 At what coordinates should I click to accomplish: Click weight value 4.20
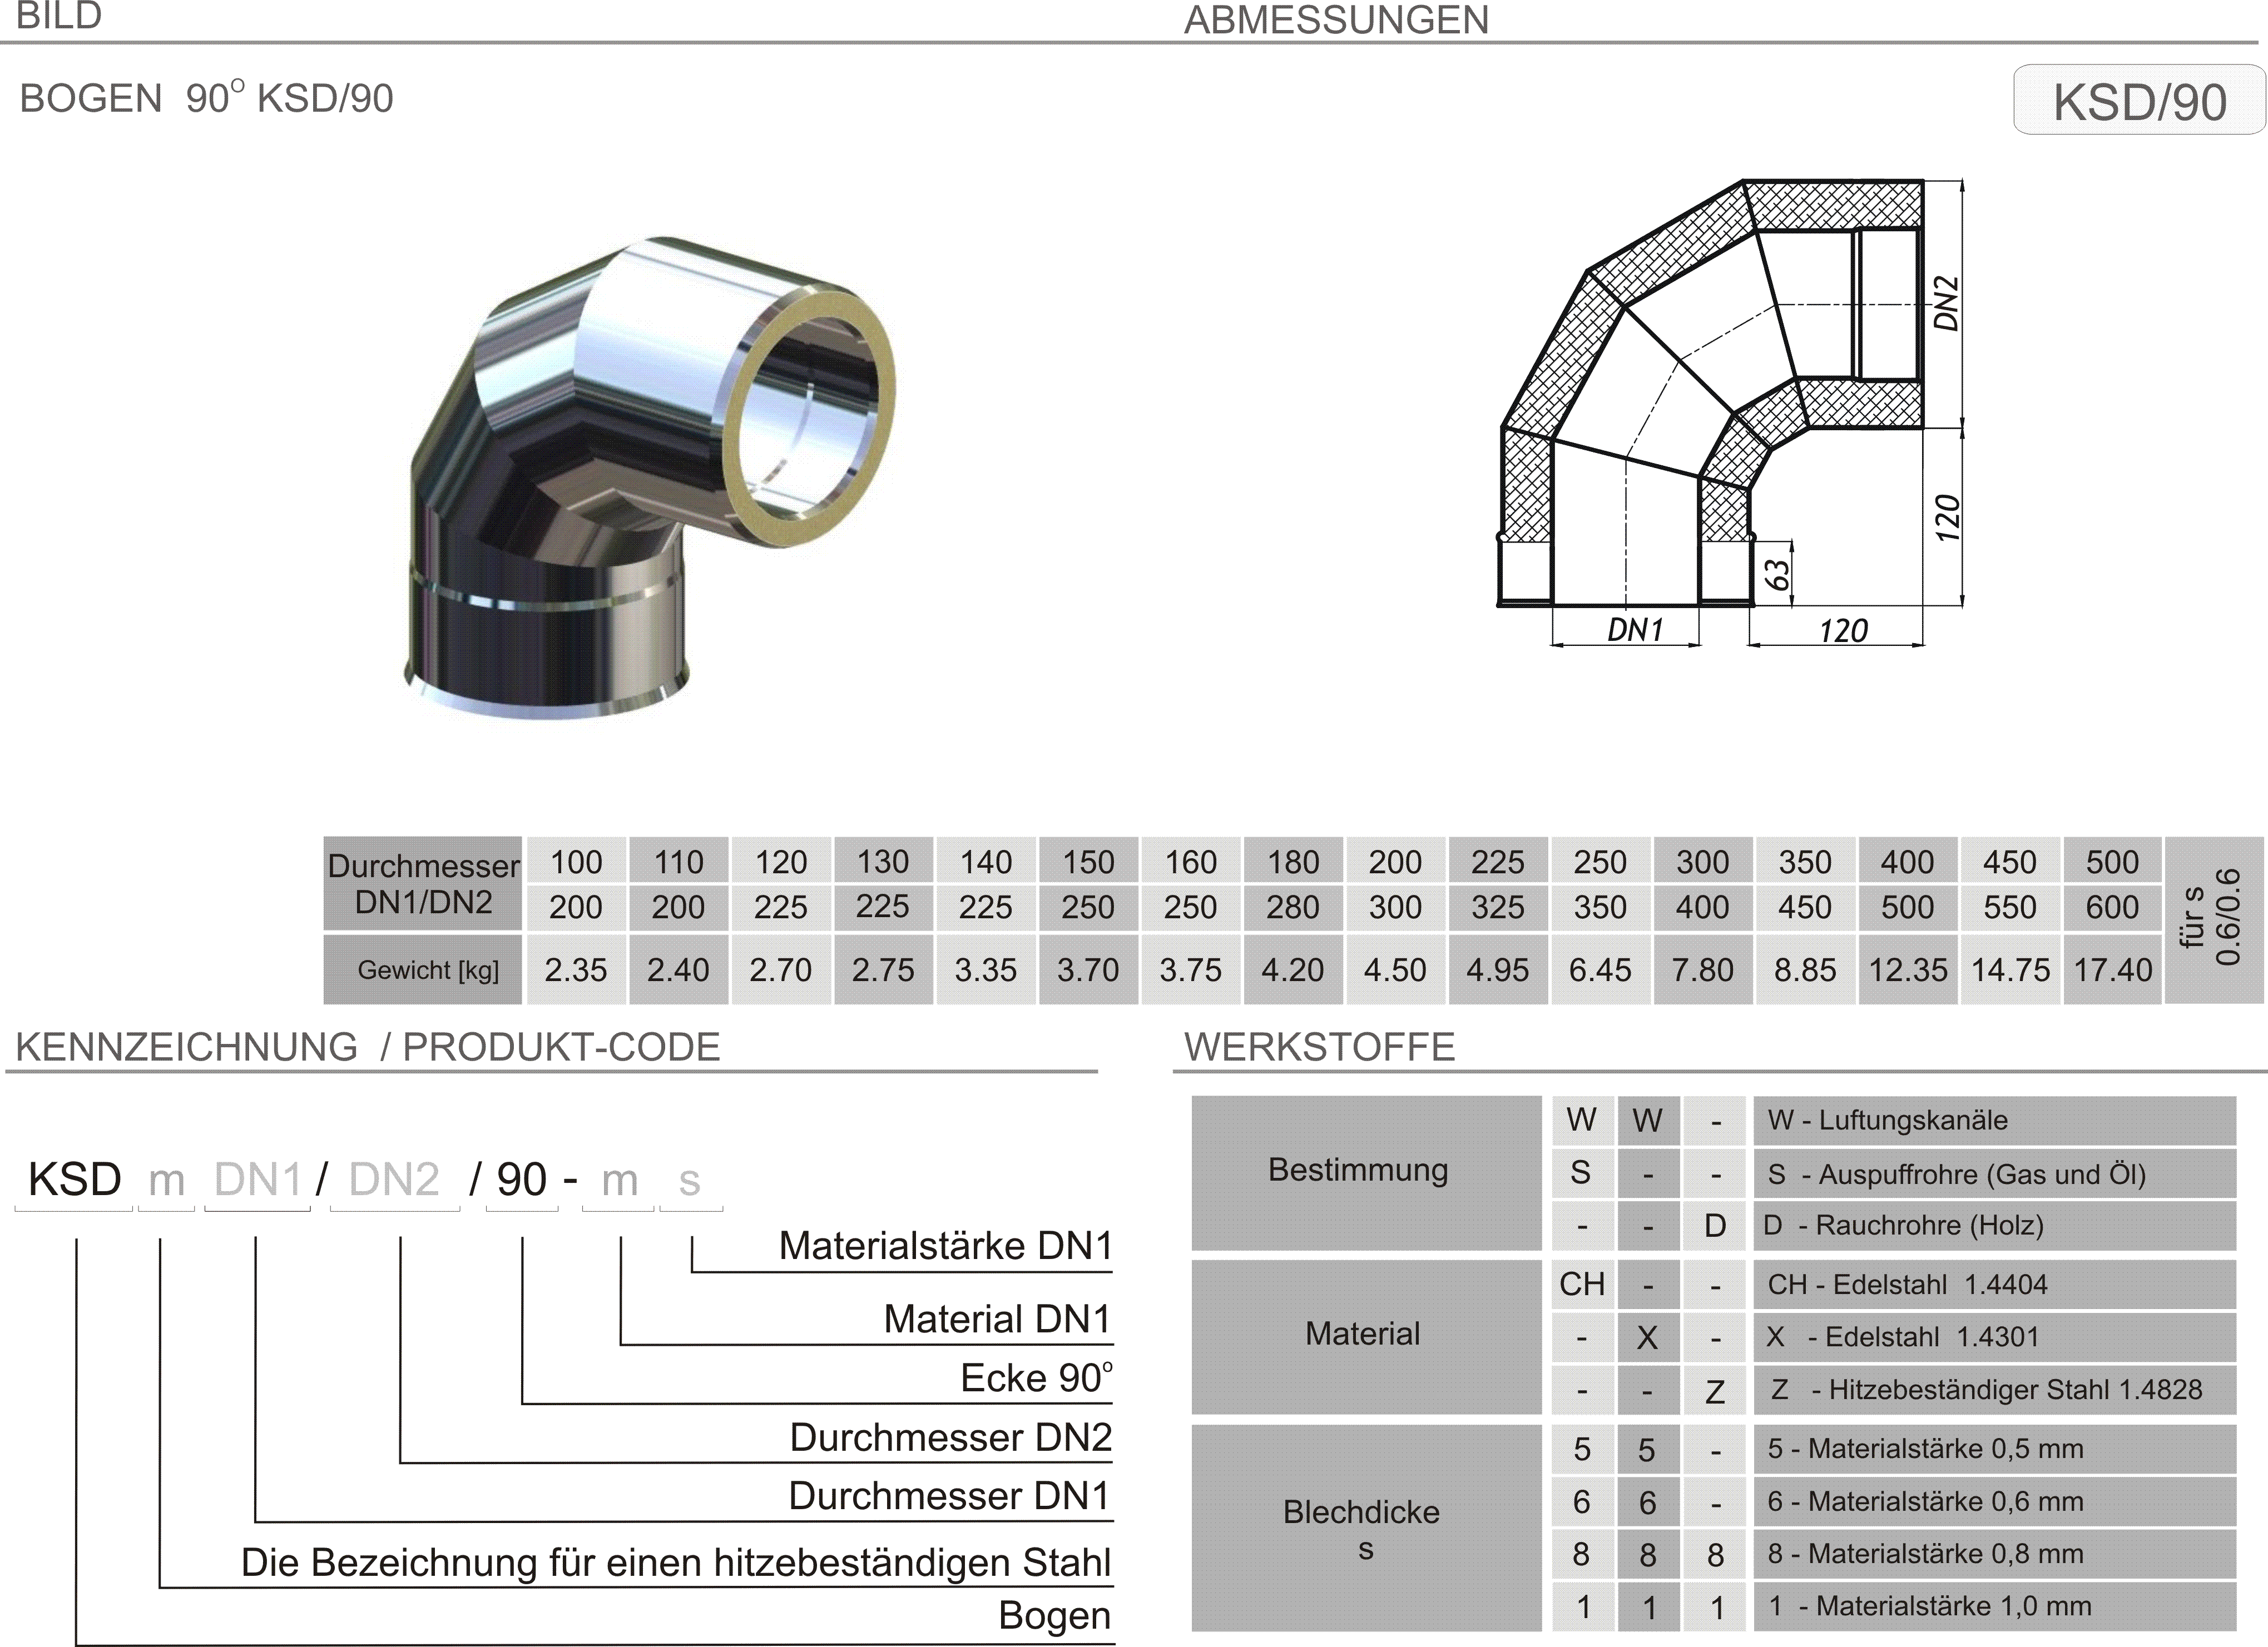click(1293, 969)
